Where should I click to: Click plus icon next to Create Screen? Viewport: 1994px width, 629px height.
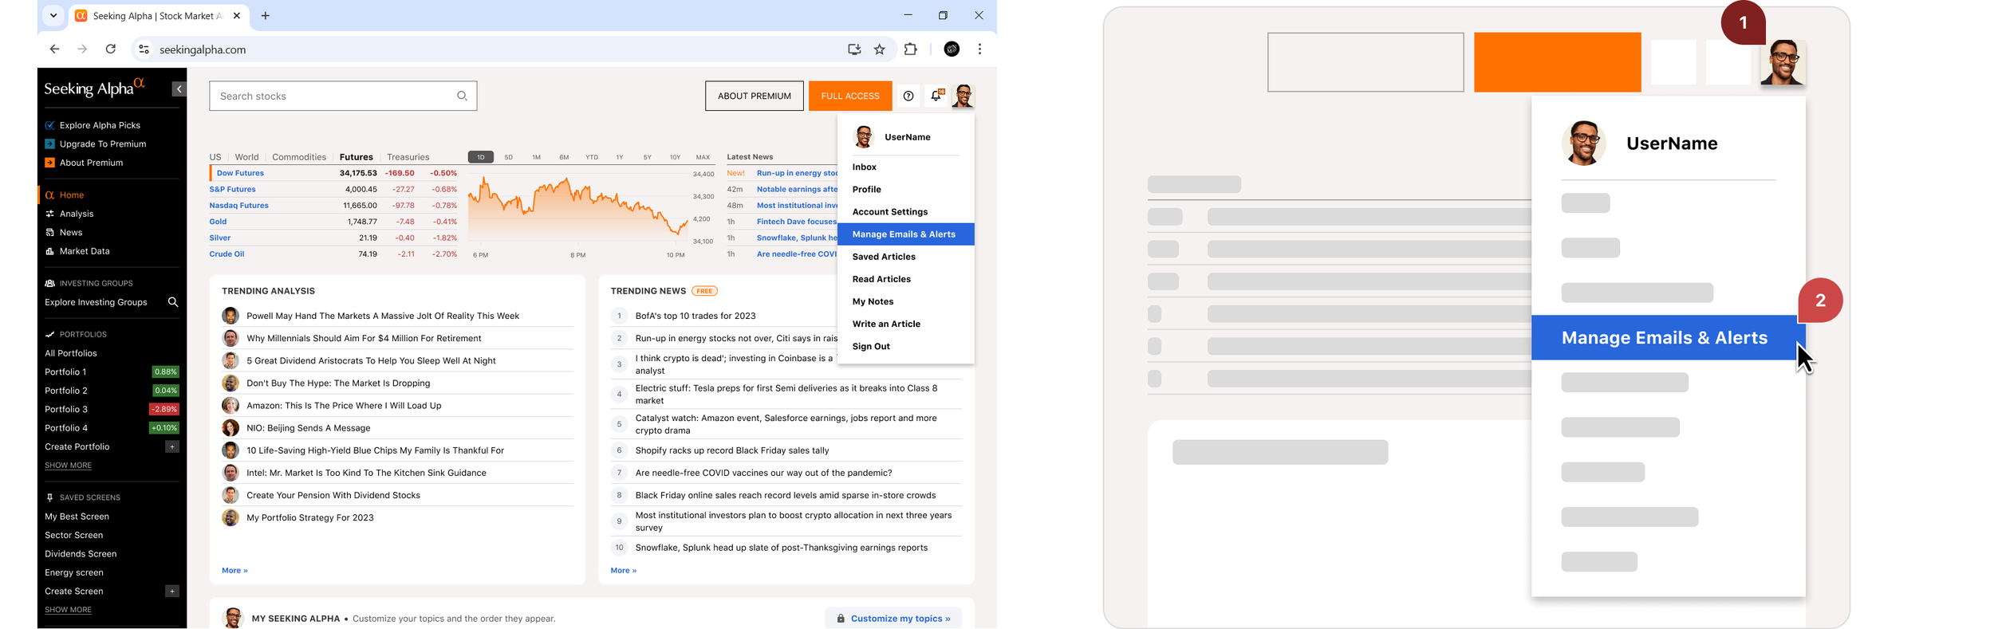click(x=171, y=591)
